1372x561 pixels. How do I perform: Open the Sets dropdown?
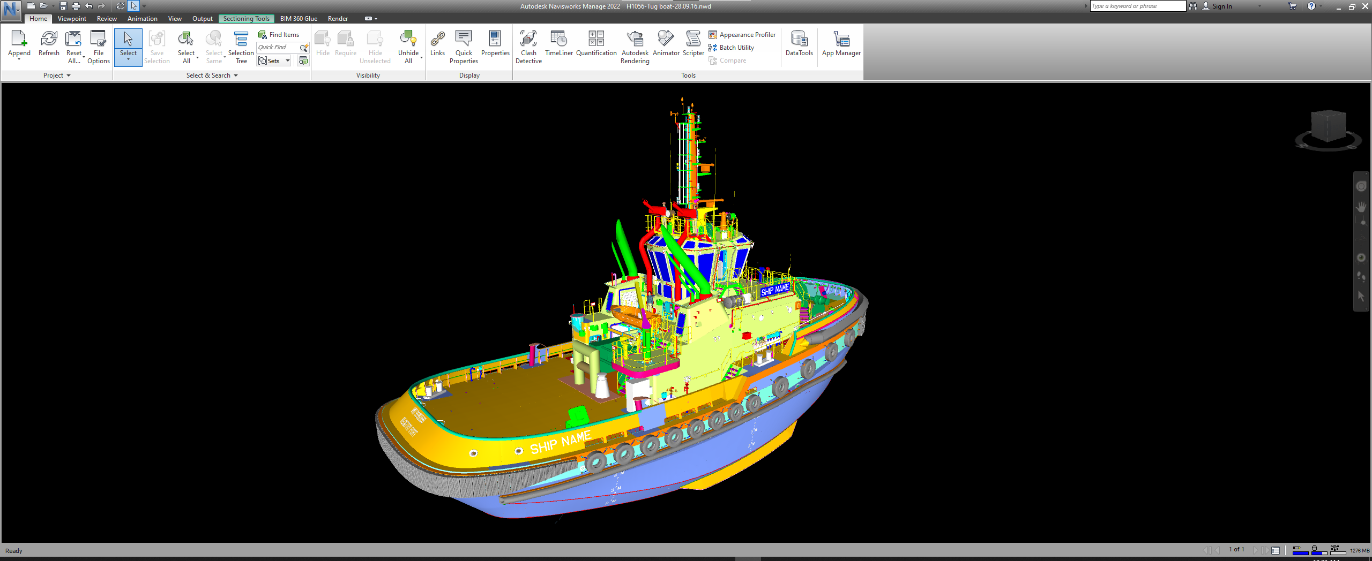point(274,60)
